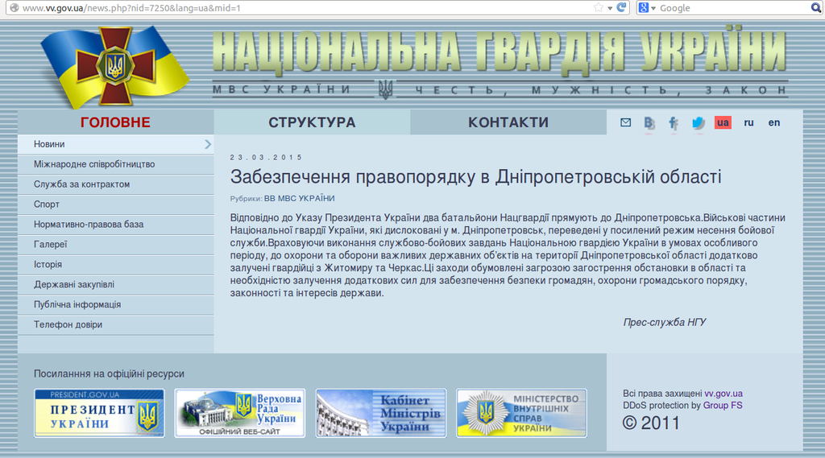825x458 pixels.
Task: Open Галереї sidebar item
Action: [116, 244]
